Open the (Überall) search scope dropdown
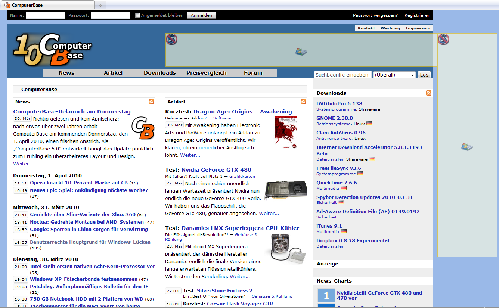 point(394,75)
